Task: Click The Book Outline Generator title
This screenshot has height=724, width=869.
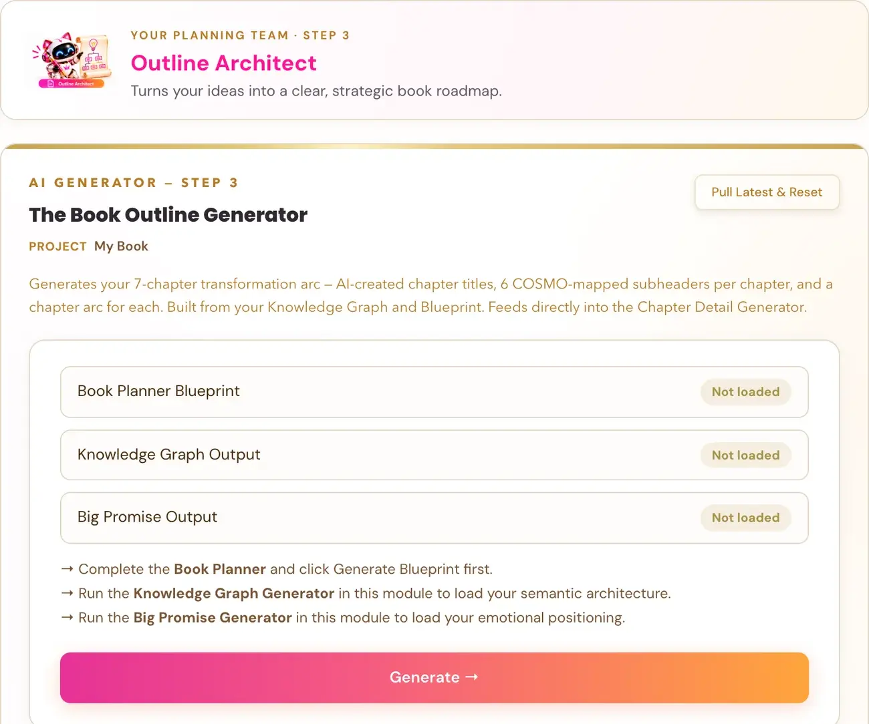Action: (168, 214)
